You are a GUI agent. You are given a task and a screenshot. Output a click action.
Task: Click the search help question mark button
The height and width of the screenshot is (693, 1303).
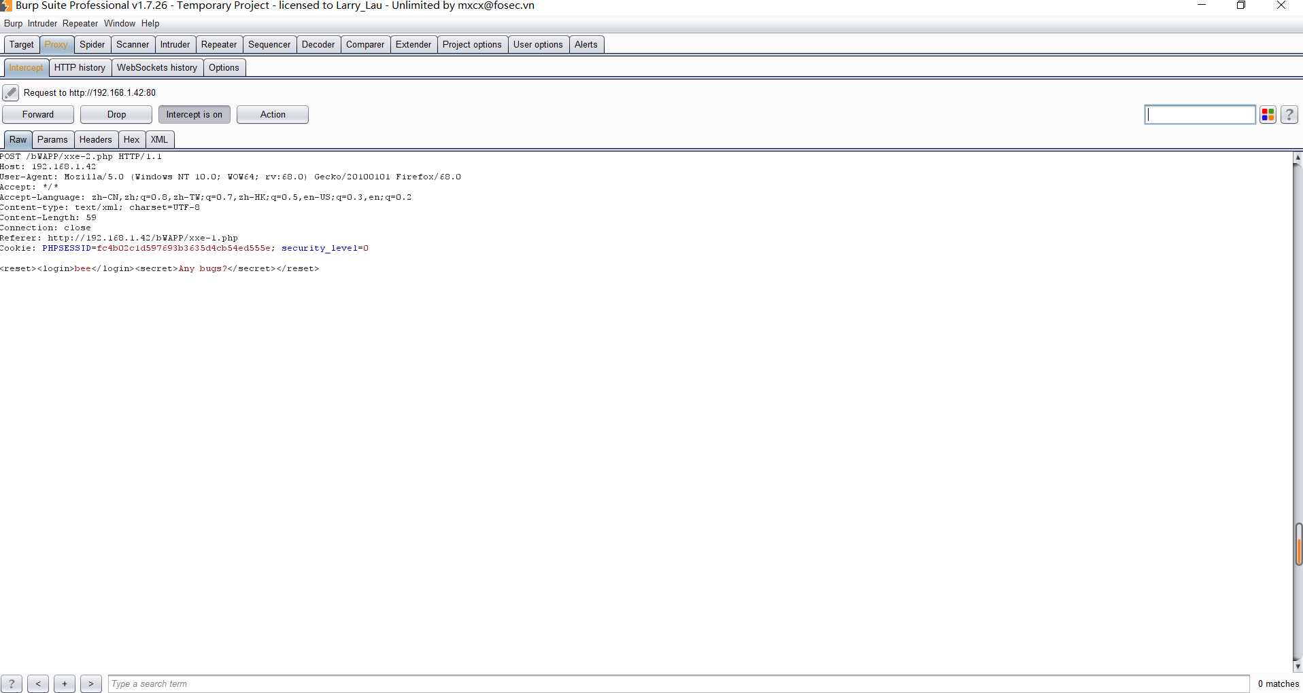click(12, 684)
